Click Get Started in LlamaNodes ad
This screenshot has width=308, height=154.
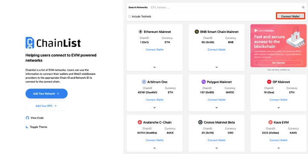278,63
